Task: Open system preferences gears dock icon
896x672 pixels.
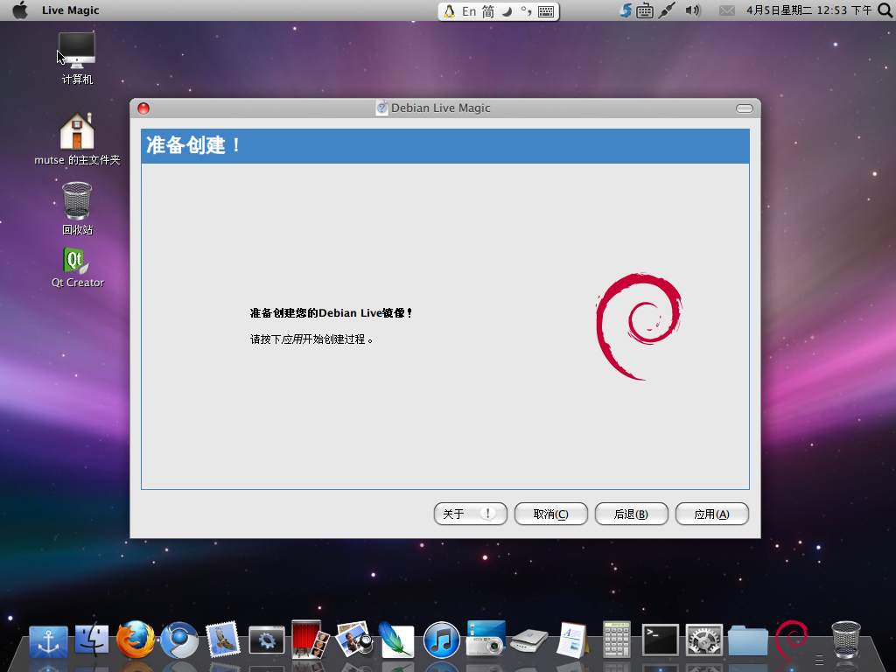Action: click(x=703, y=640)
